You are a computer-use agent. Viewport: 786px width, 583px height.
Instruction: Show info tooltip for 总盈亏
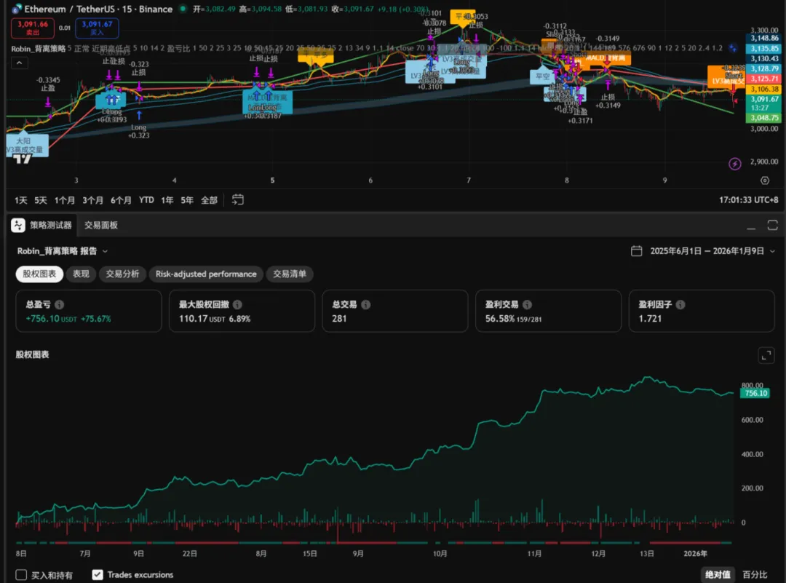tap(59, 305)
